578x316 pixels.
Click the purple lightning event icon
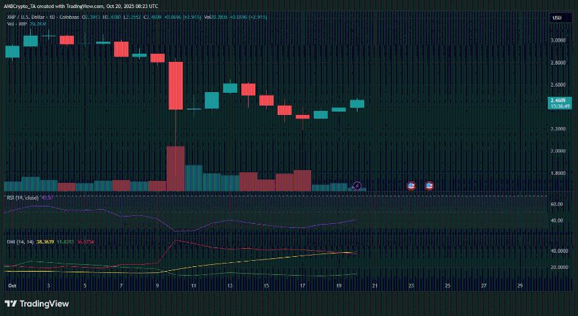357,186
